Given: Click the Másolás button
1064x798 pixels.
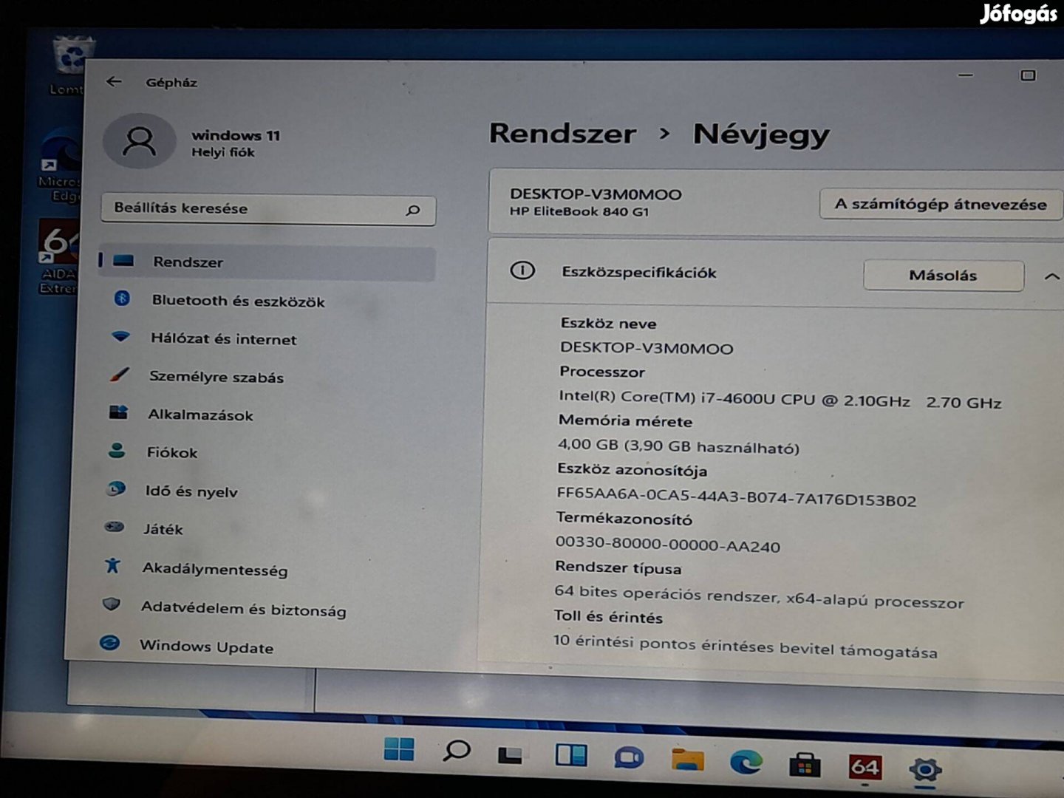Looking at the screenshot, I should [944, 275].
